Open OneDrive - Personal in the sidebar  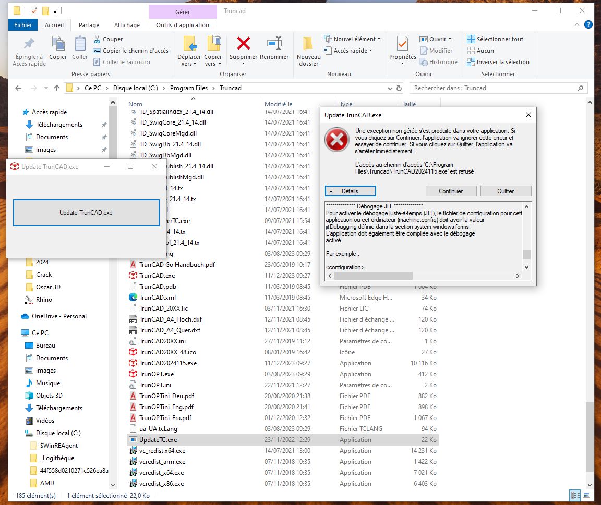point(59,316)
